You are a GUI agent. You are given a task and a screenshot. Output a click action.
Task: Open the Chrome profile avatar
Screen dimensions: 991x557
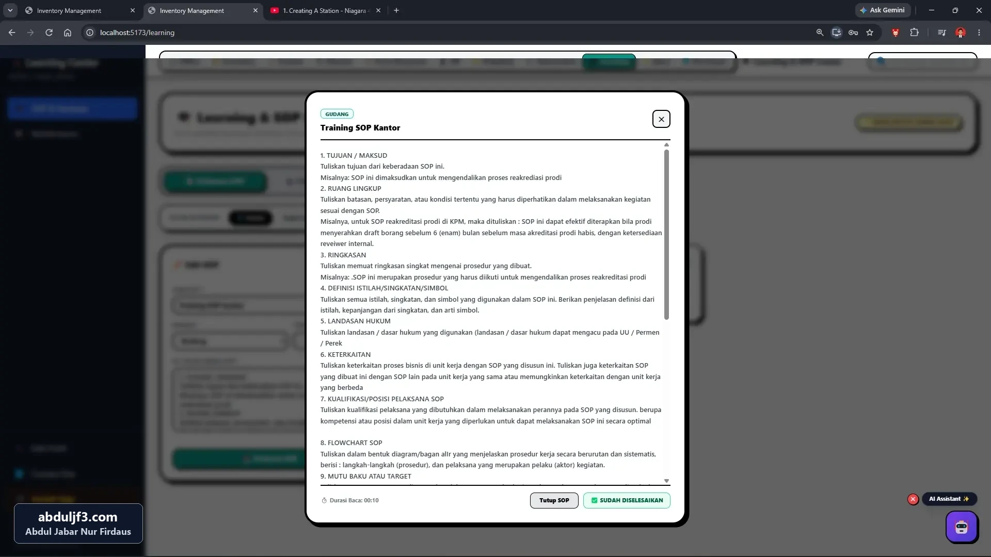[x=961, y=32]
